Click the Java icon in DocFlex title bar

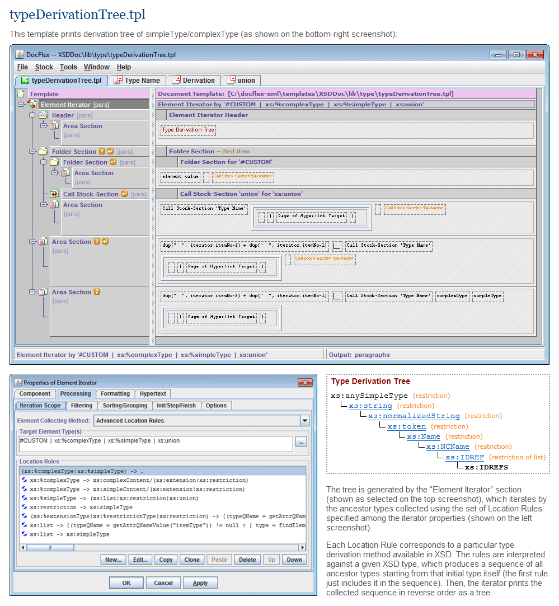coord(19,55)
